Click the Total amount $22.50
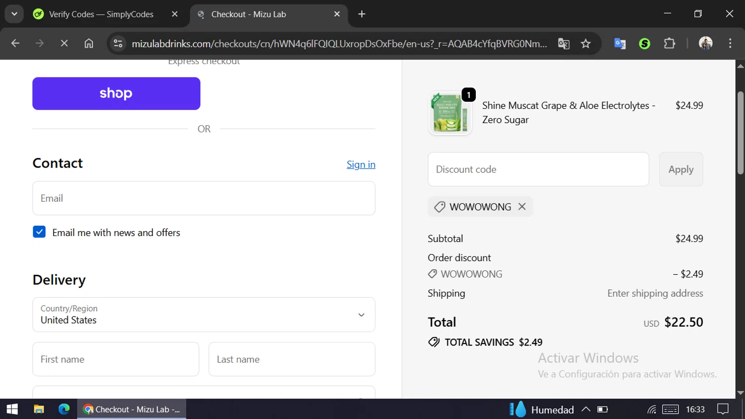745x419 pixels. click(x=683, y=322)
